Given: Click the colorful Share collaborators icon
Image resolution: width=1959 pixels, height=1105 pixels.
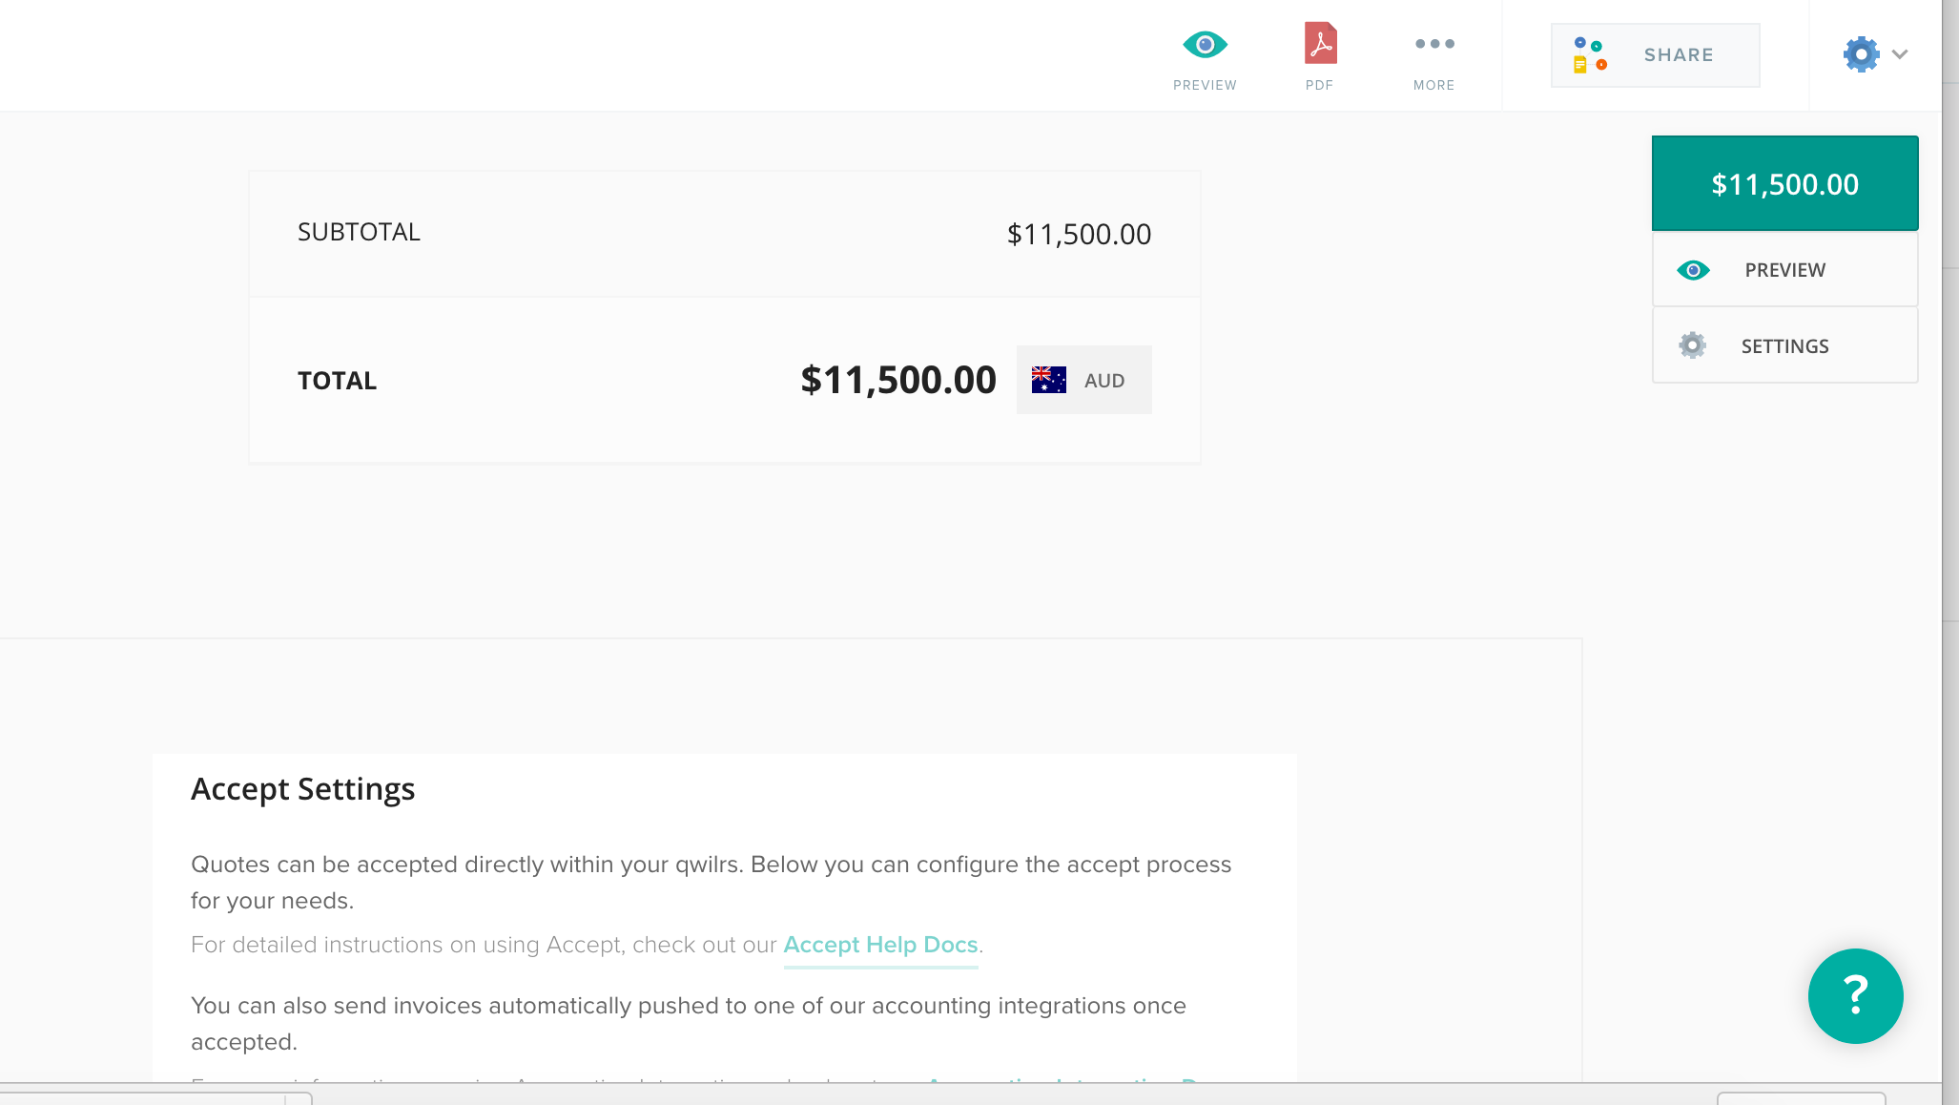Looking at the screenshot, I should click(x=1589, y=55).
